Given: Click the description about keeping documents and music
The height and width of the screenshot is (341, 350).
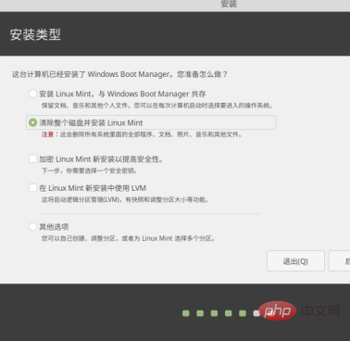Looking at the screenshot, I should (157, 106).
